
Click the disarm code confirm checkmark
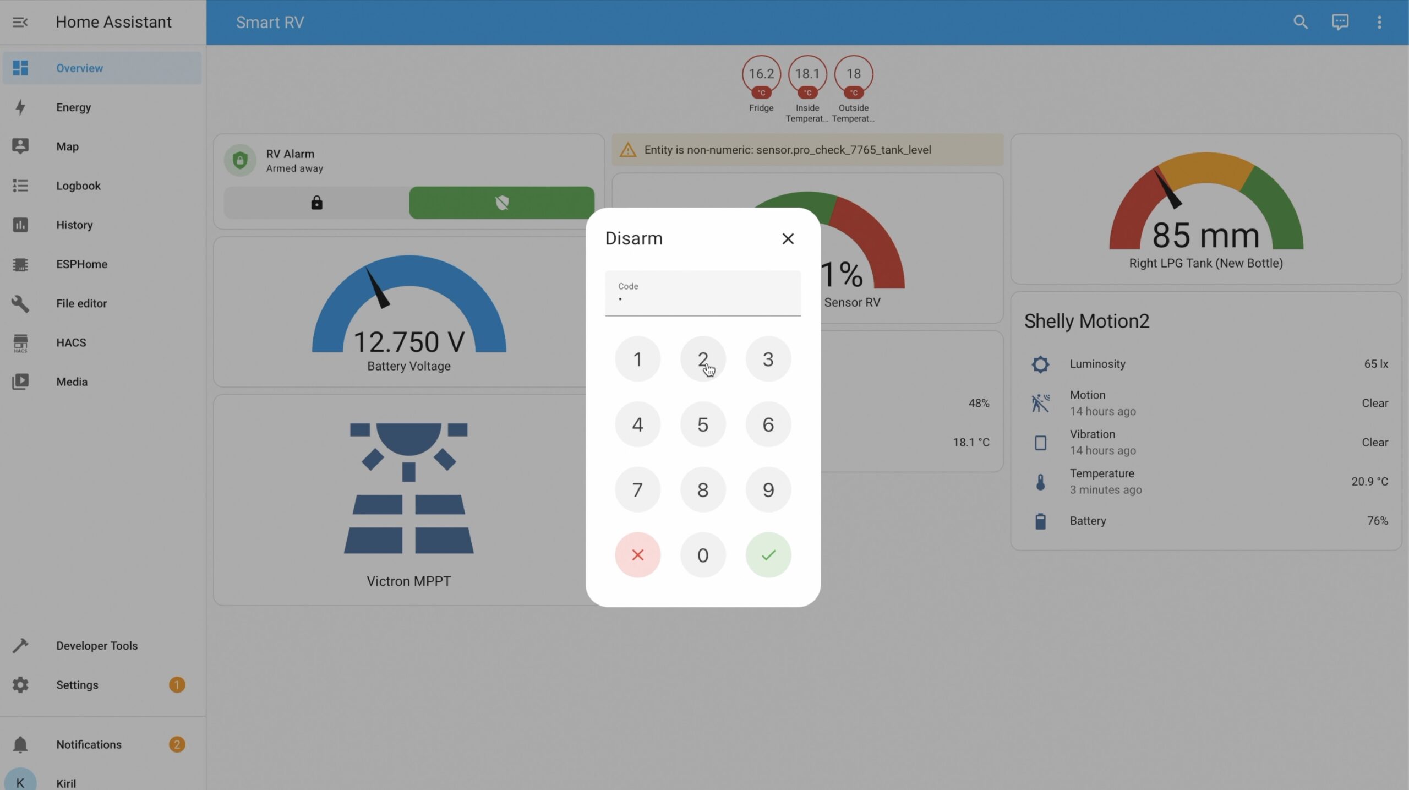tap(768, 555)
